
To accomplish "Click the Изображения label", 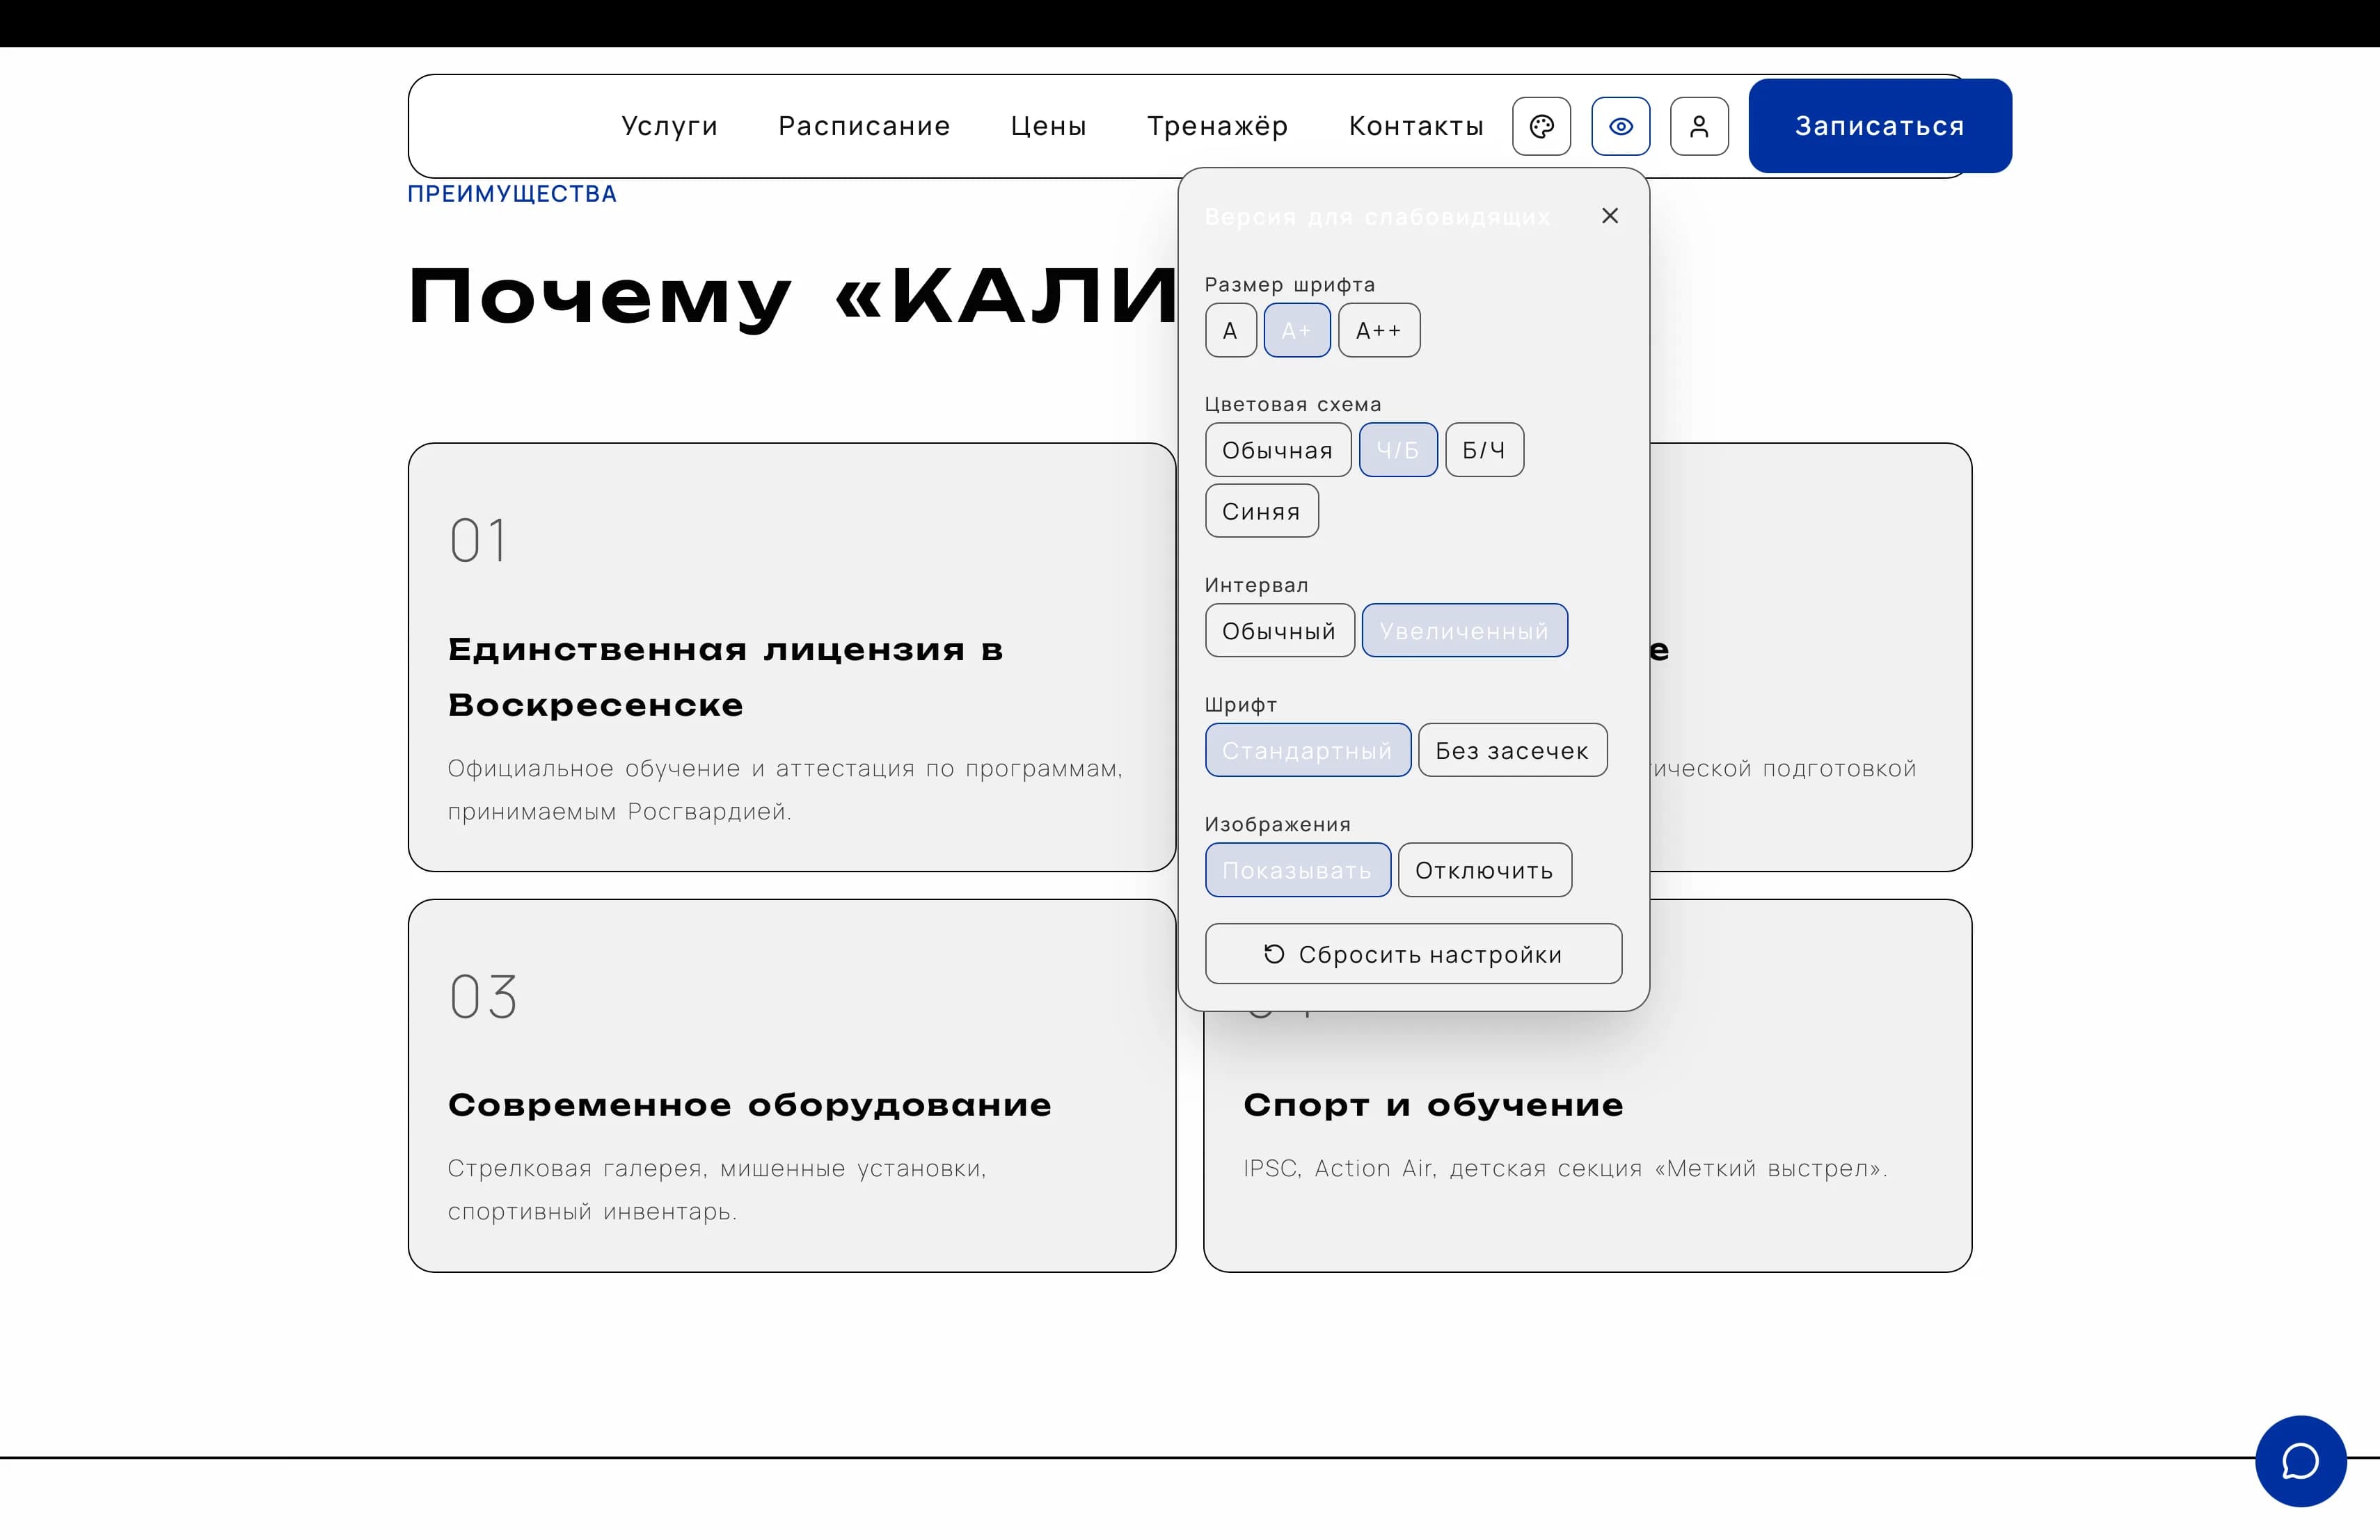I will click(1278, 824).
